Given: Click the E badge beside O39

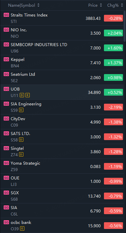Looking at the screenshot, I should (22, 229).
